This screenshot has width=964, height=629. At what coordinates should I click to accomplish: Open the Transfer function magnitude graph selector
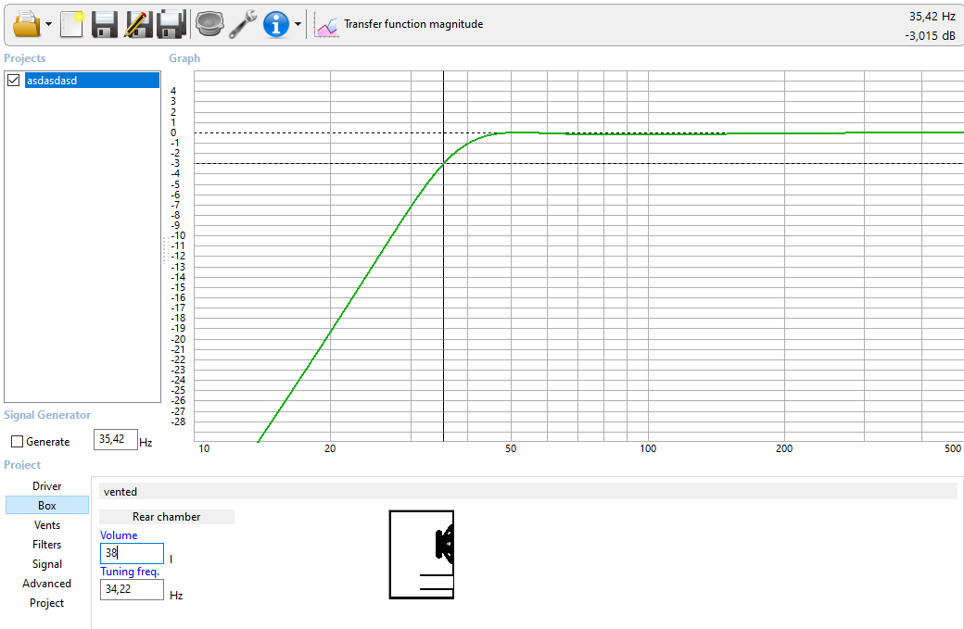[413, 25]
